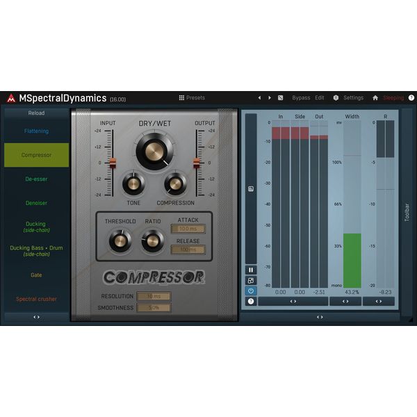Click the In meter 0.00 value
417x417 pixels.
(280, 292)
